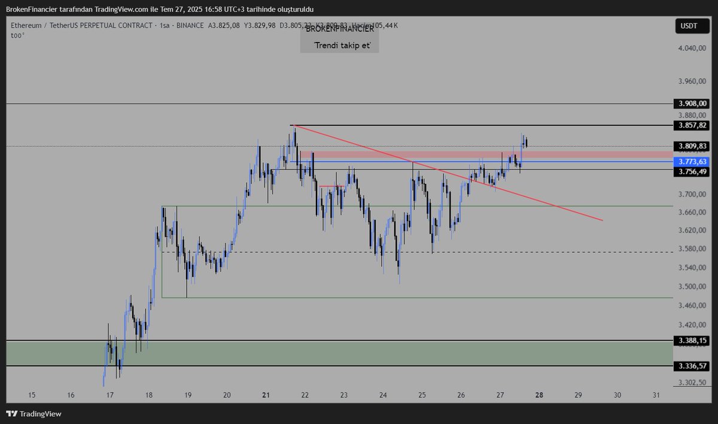
Task: Select the 3.336,57 price label
Action: pos(691,365)
